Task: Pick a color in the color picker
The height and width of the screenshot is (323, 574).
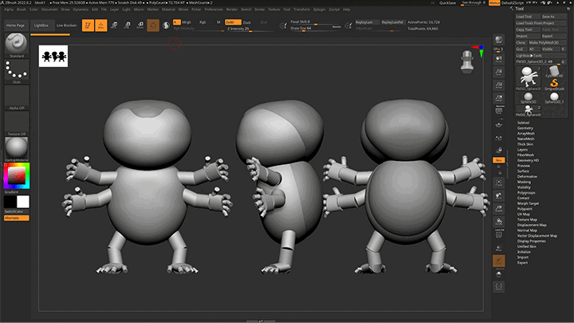Action: 17,176
